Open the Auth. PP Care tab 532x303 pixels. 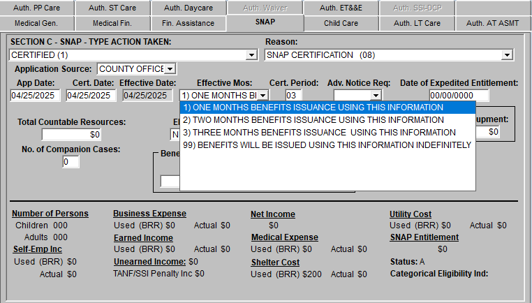[36, 8]
